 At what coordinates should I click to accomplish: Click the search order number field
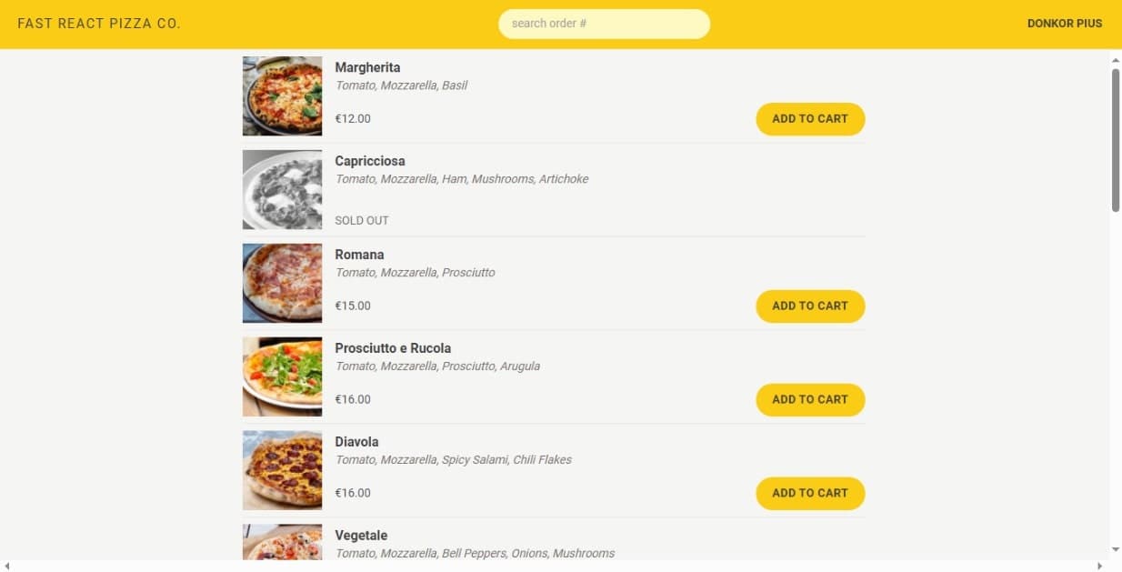(604, 24)
